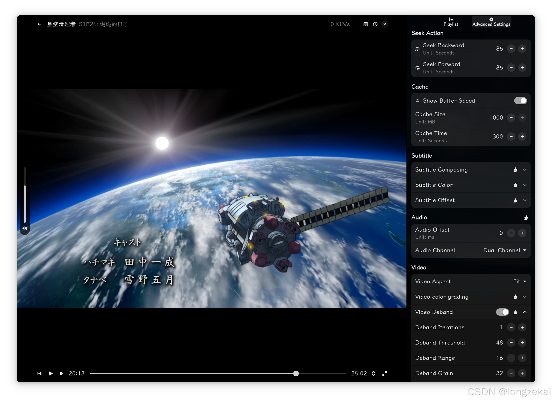Open the Video Aspect Fit dropdown

click(519, 281)
